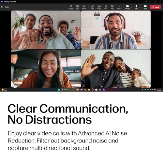Share your screen
Viewport: 163px width, 163px height.
pos(145,7)
